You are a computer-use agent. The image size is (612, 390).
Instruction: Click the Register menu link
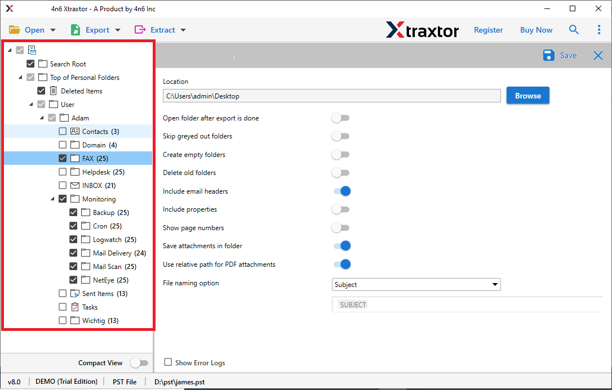point(488,29)
